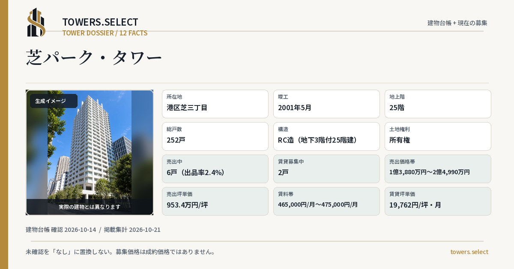Image resolution: width=514 pixels, height=269 pixels.
Task: Click the 土地権利 card 所有権
Action: click(438, 136)
